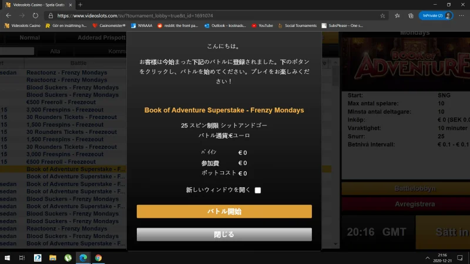
Task: Open the Windows Start menu
Action: click(x=7, y=258)
